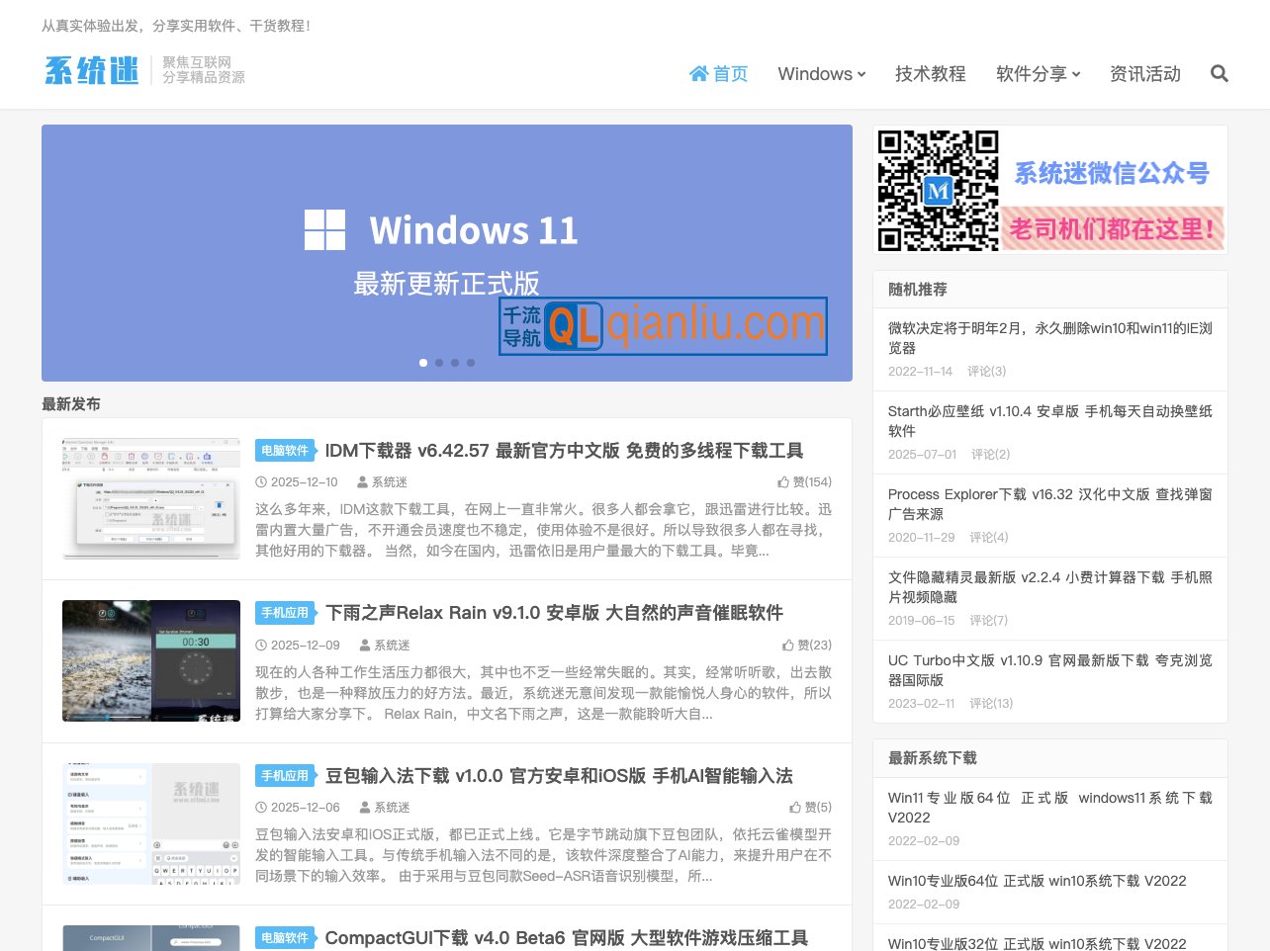Click the search magnifier icon in header
Viewport: 1270px width, 951px height.
(x=1219, y=74)
